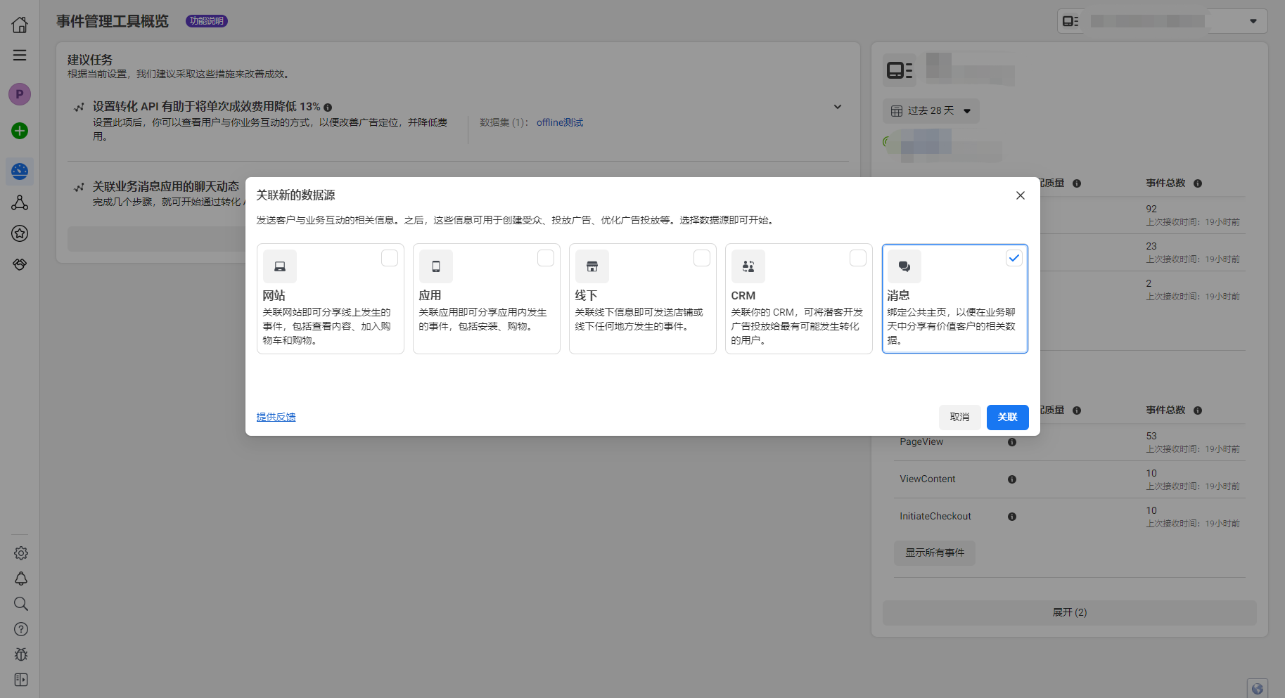Viewport: 1285px width, 698px height.
Task: Open the Partner Integrations sidebar icon
Action: click(20, 202)
